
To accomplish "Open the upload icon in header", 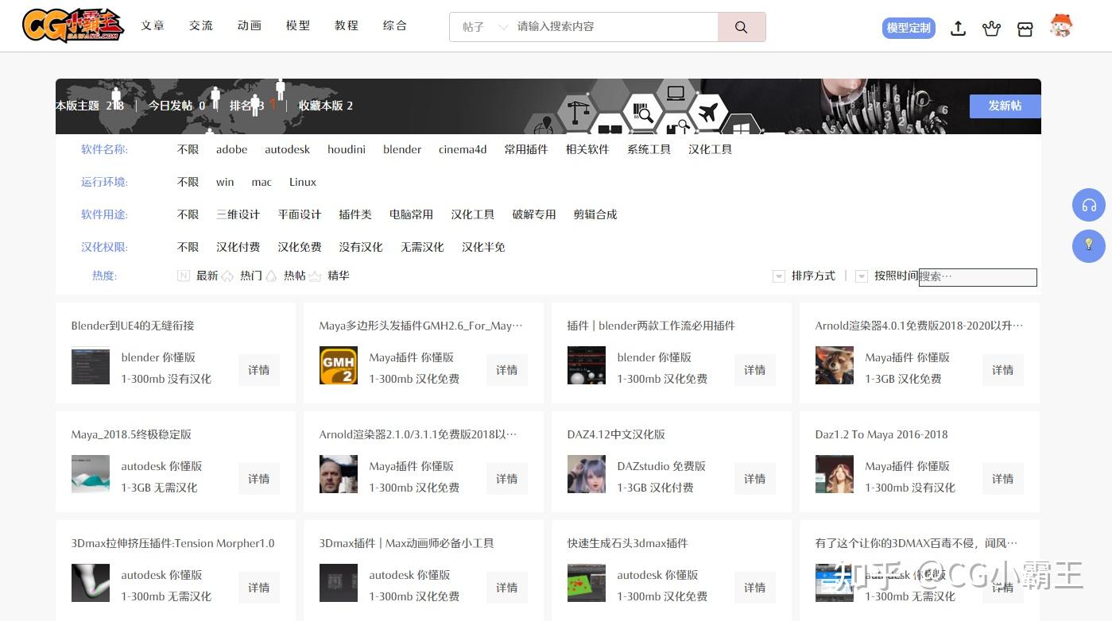I will 959,29.
